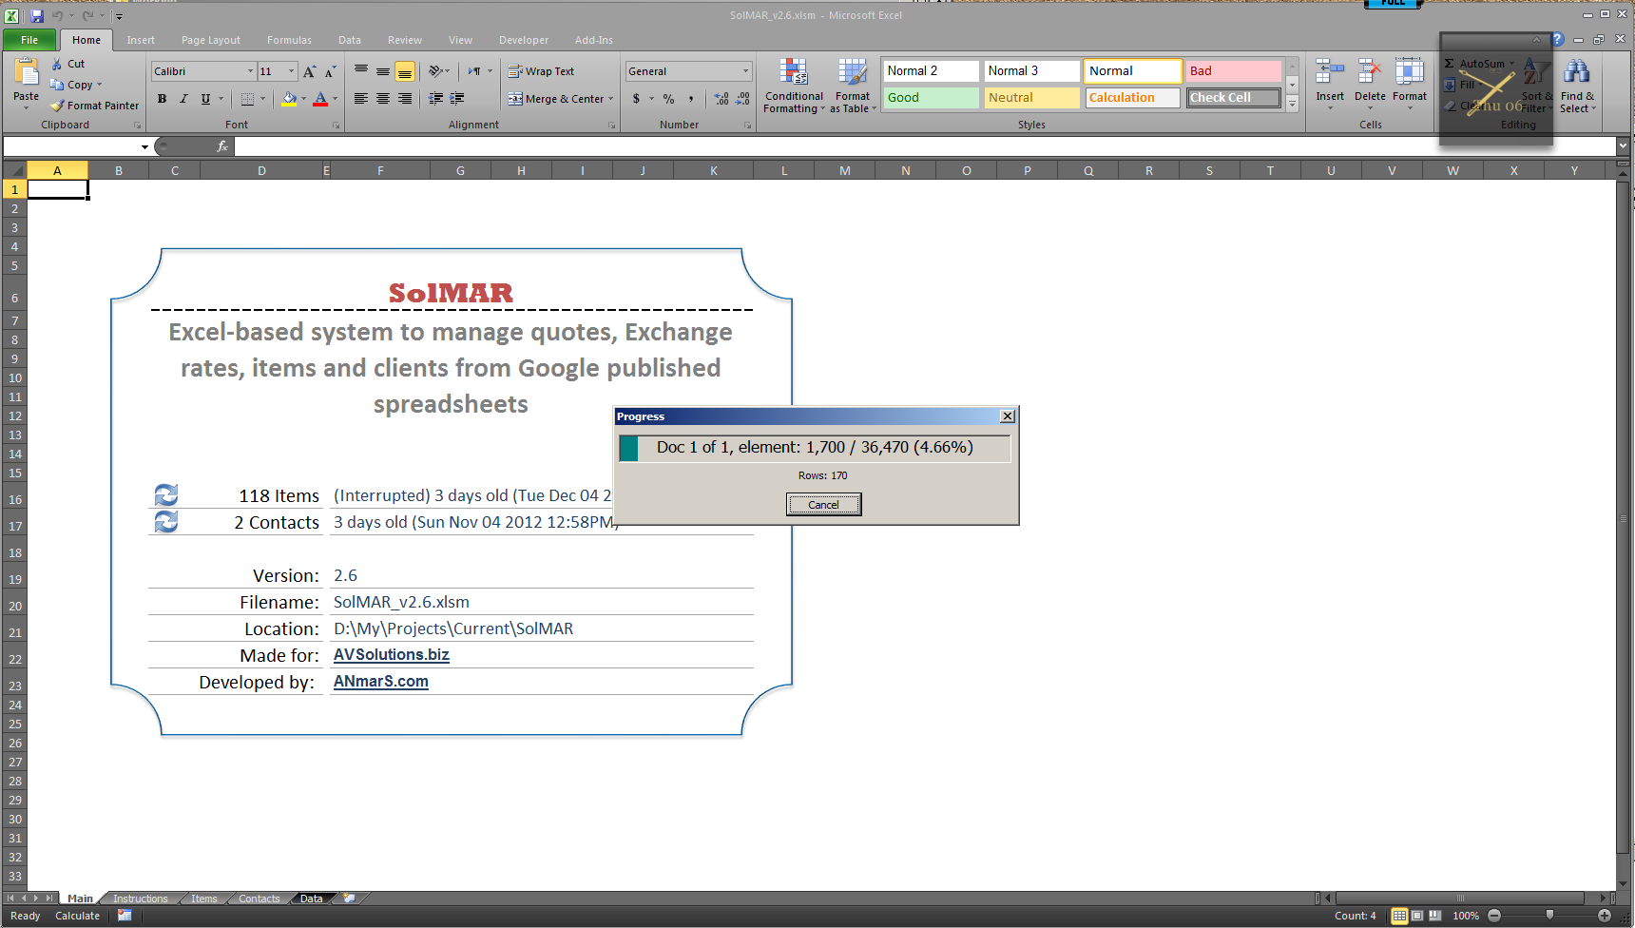Viewport: 1635px width, 928px height.
Task: Click Increase Indent icon
Action: (457, 99)
